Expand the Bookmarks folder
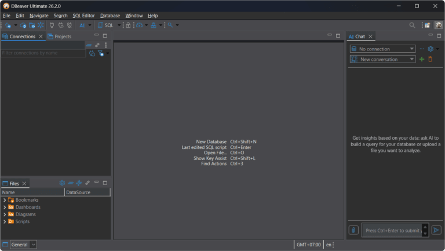 point(5,200)
